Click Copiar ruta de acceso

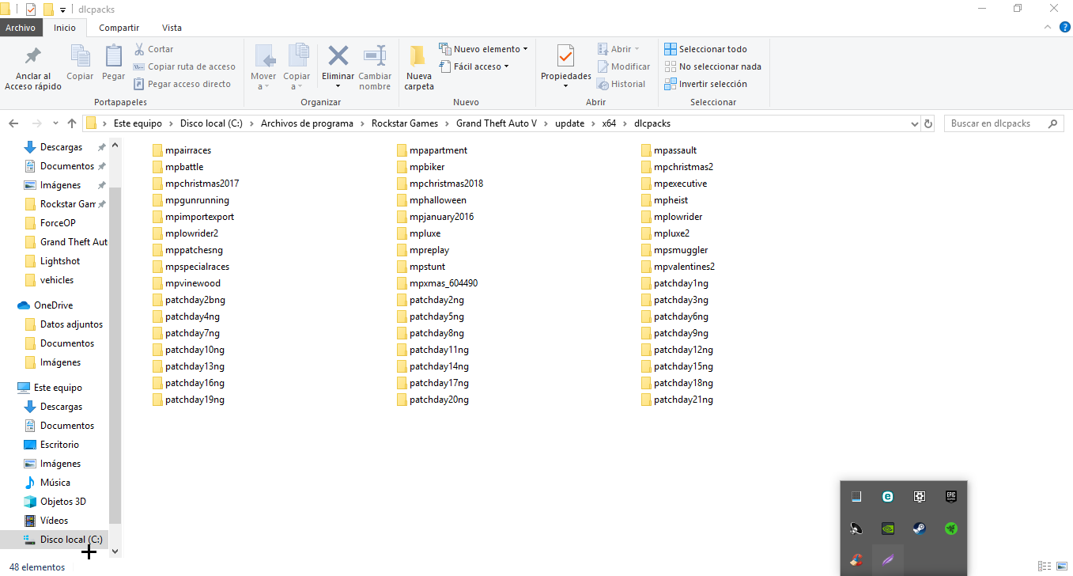tap(184, 66)
